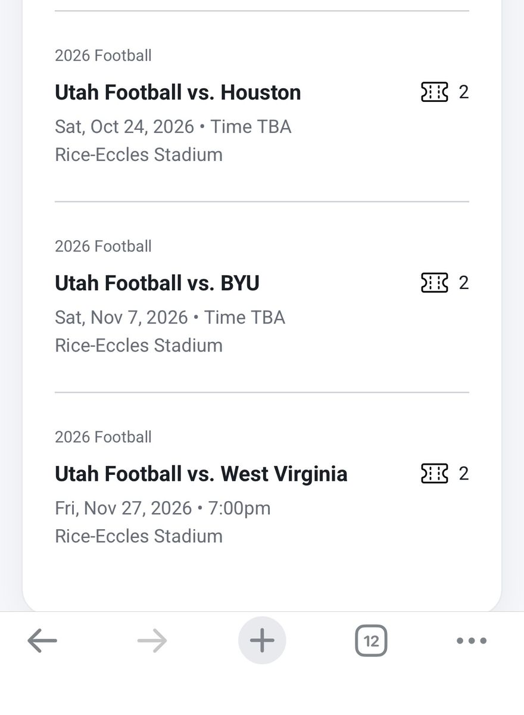Tap ticket count 2 for BYU game
This screenshot has width=524, height=715.
[x=464, y=283]
